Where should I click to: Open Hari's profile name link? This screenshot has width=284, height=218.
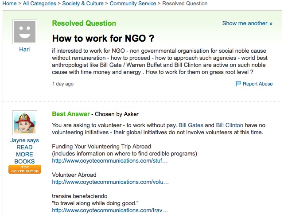tap(24, 50)
